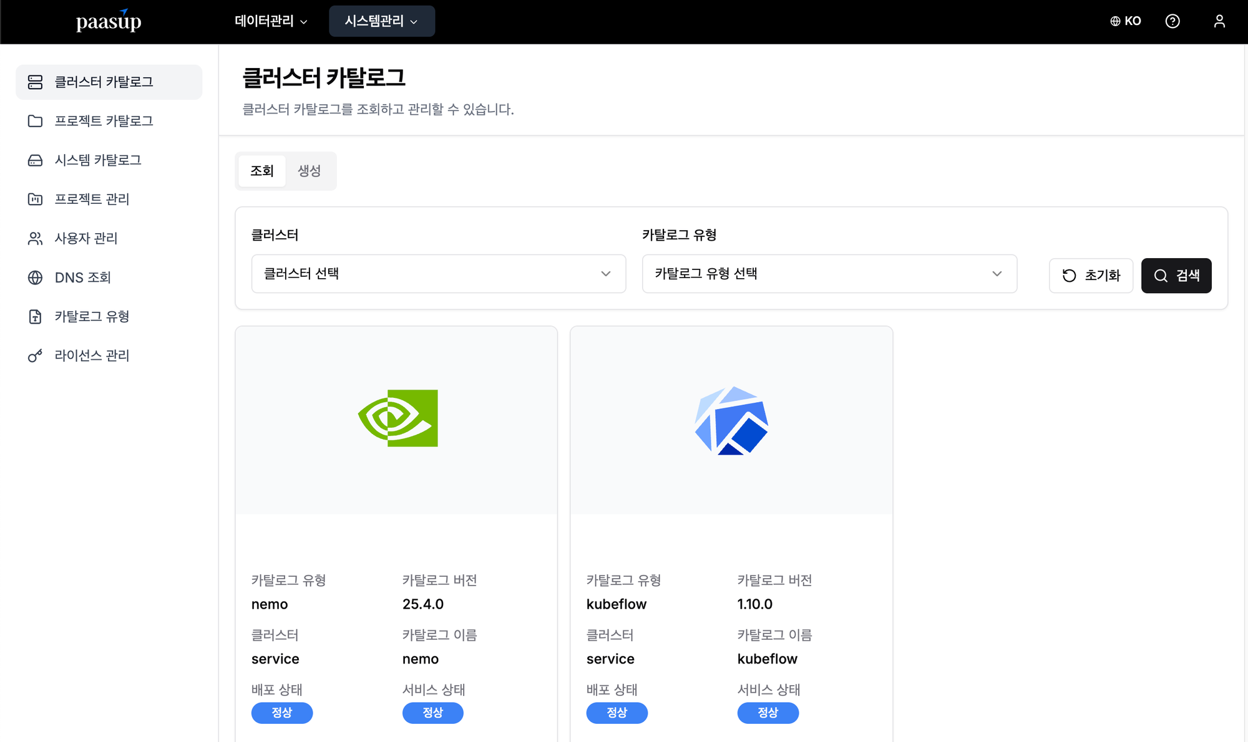Click nemo card 서비스 상태 정상 badge
The image size is (1248, 742).
click(433, 713)
